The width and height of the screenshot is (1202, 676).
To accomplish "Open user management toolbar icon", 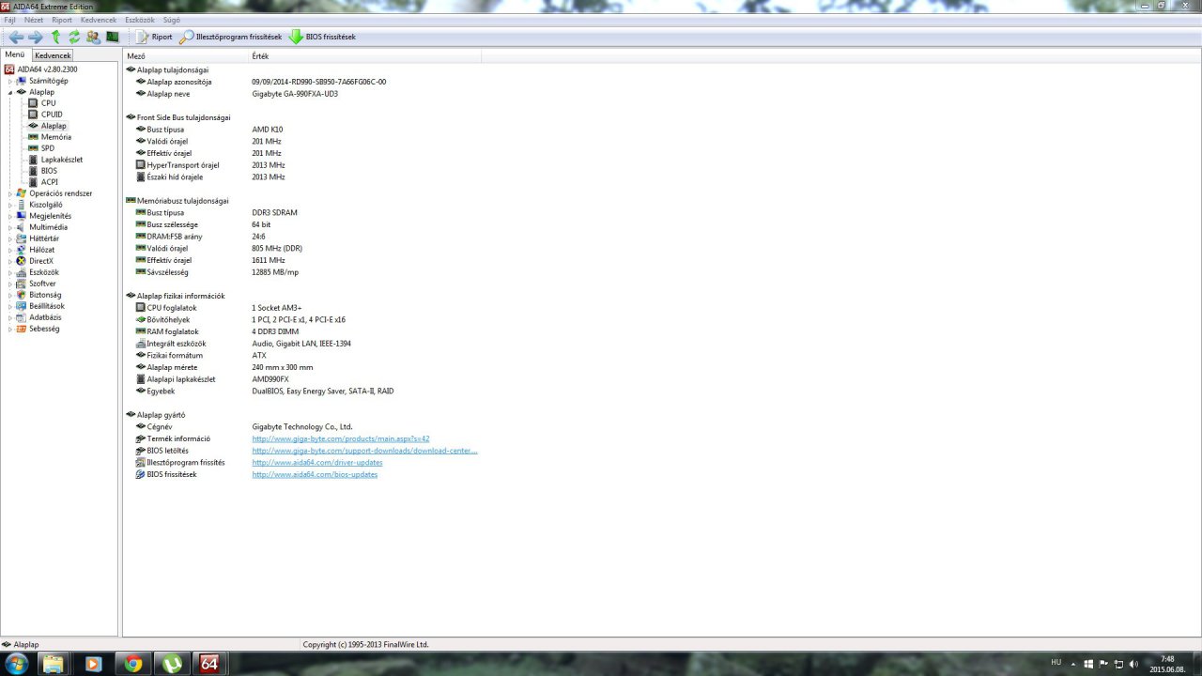I will [93, 37].
